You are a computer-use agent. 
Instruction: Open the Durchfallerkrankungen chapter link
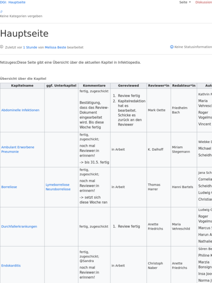click(19, 226)
